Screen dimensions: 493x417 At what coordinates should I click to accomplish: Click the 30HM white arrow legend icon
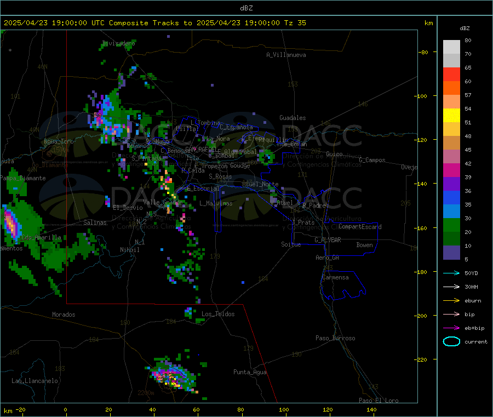point(451,287)
